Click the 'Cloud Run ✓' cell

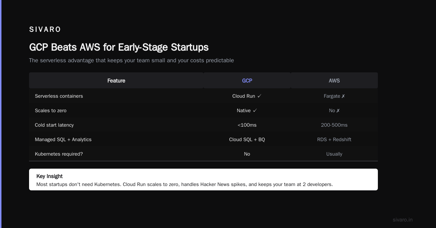247,96
